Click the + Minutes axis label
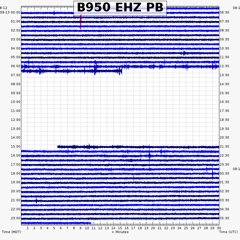 click(120, 232)
